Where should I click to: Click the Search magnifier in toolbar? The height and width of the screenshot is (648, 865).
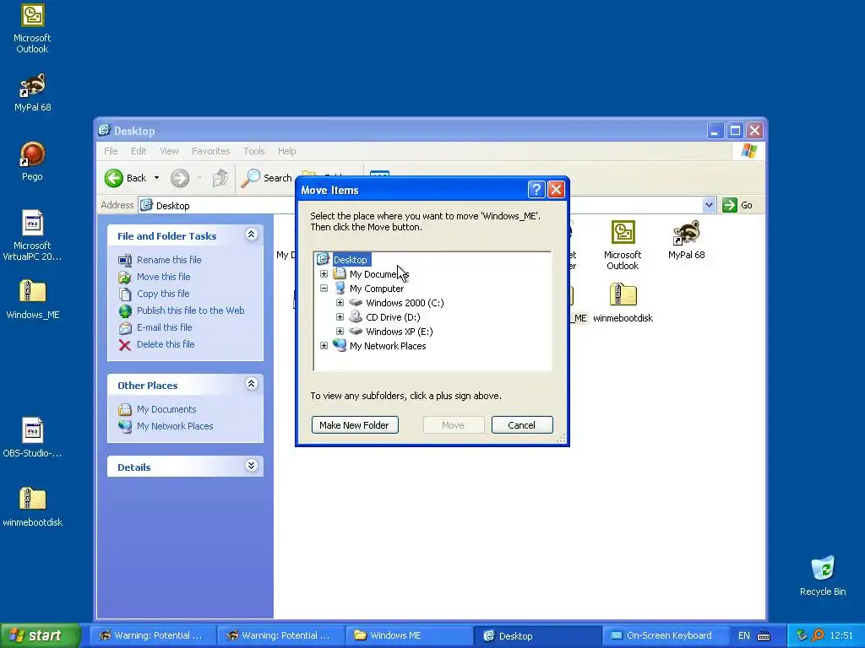(x=250, y=177)
